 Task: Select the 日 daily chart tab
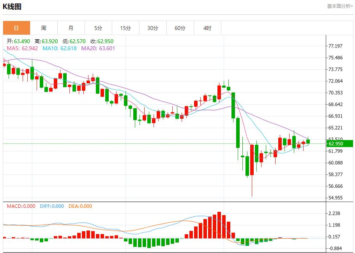tap(16, 28)
